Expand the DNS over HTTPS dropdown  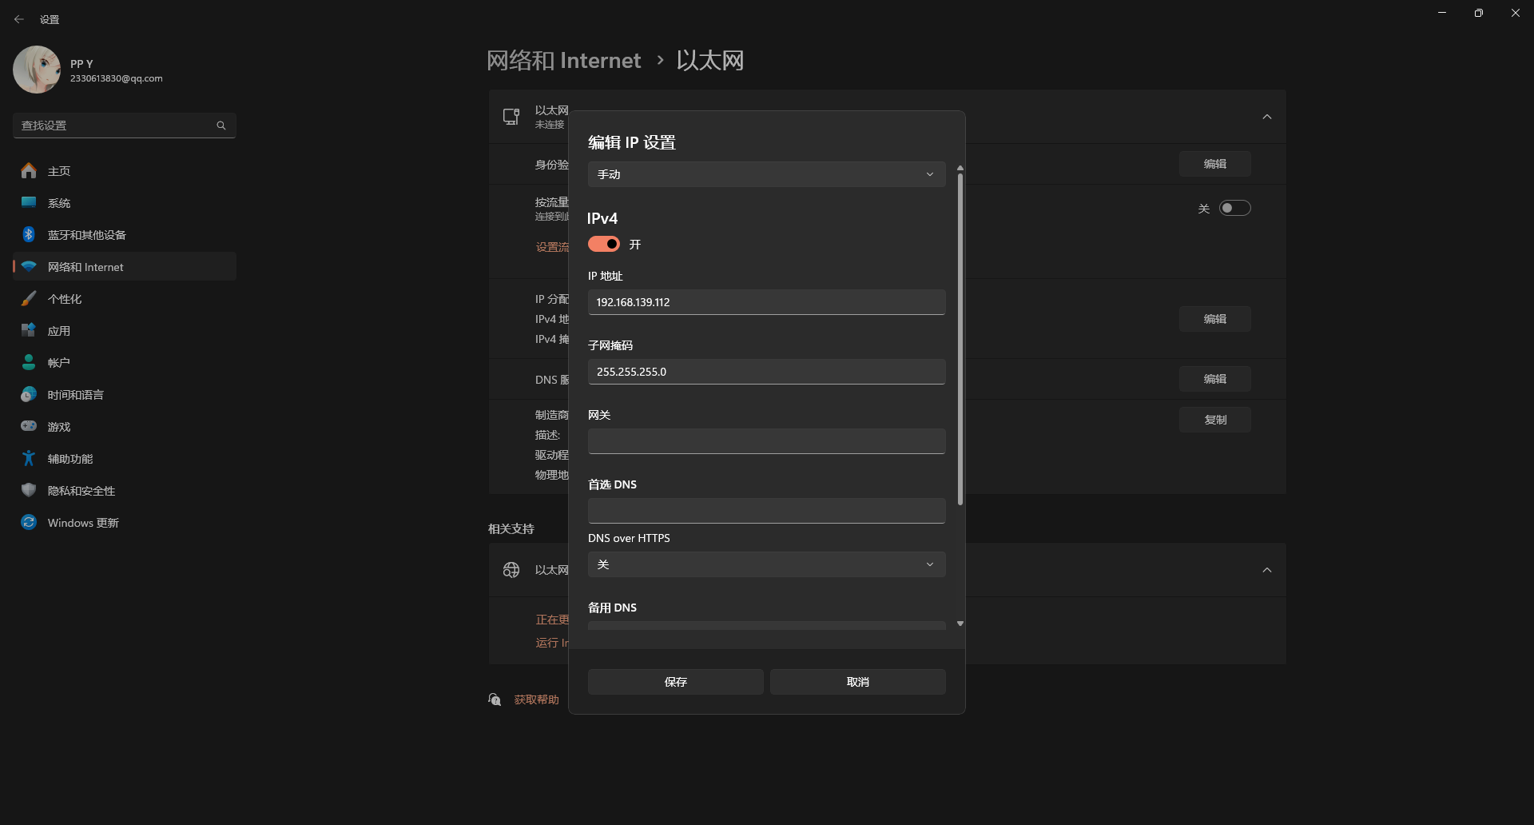point(766,564)
